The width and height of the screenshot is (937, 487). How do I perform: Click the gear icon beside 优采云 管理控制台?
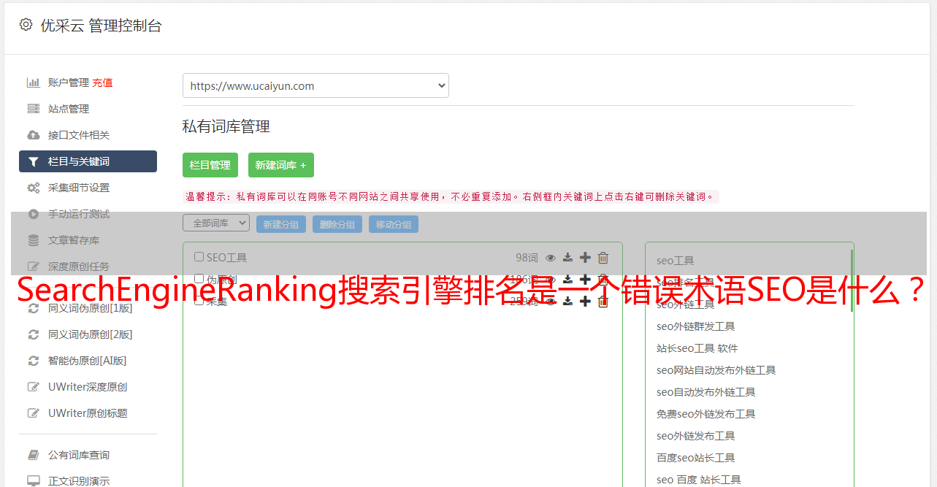(x=26, y=25)
